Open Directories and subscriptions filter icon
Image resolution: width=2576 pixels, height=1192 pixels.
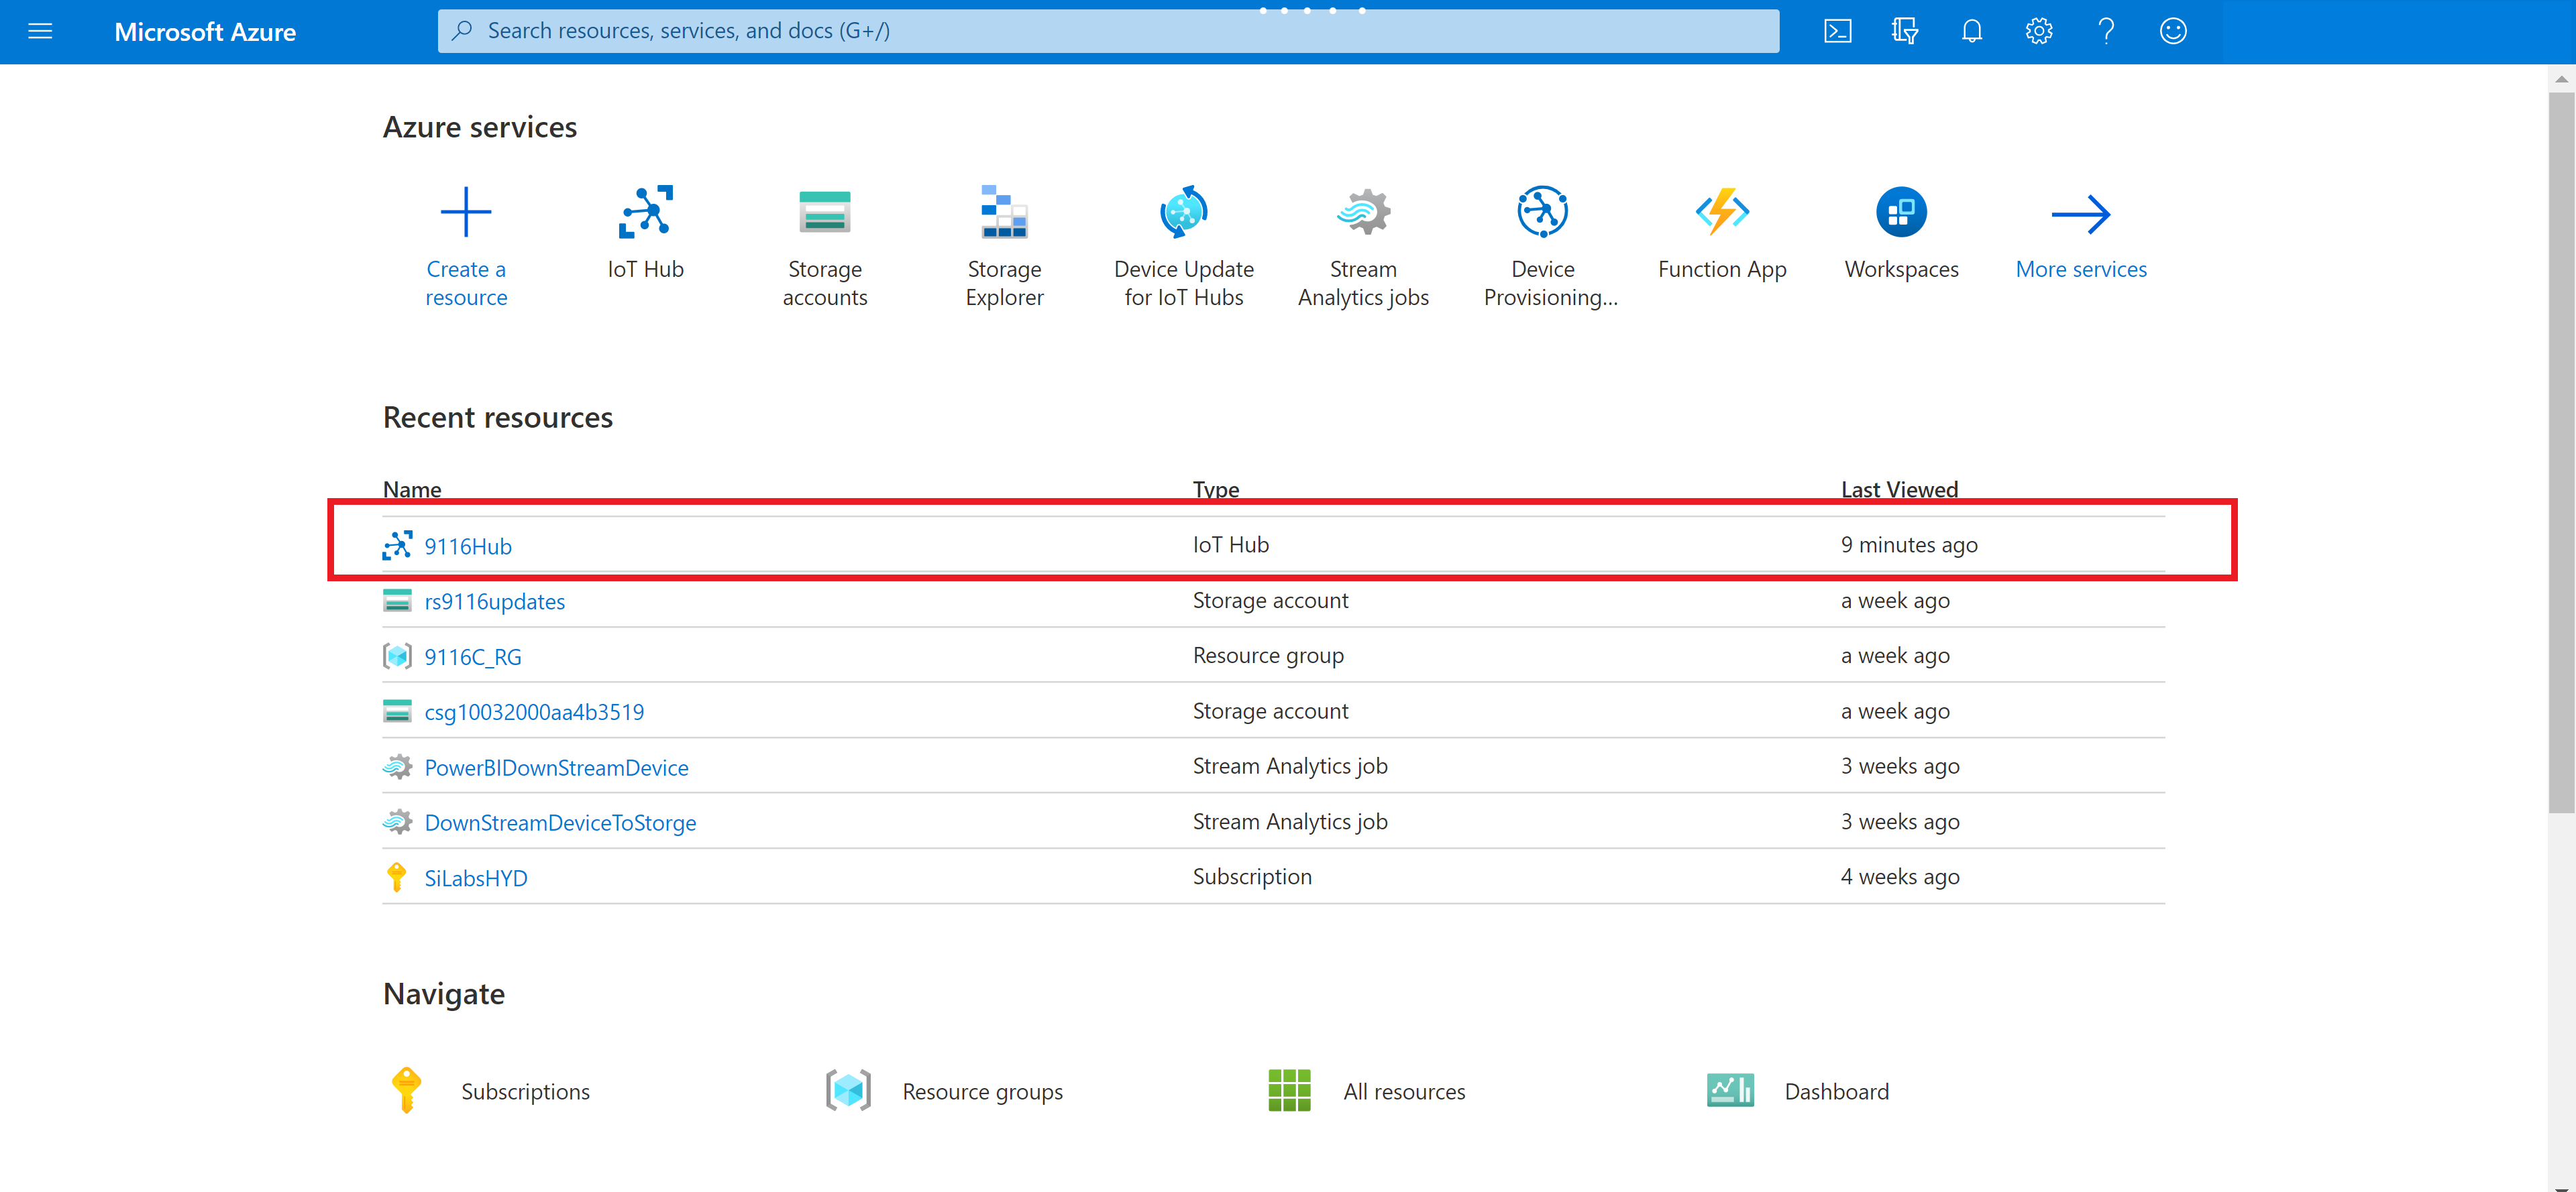pos(1905,31)
